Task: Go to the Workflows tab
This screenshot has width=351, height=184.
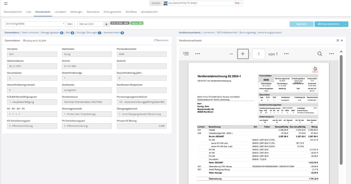Action: point(131,12)
